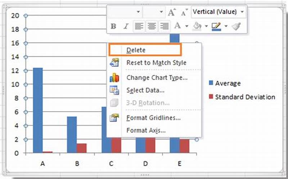Image resolution: width=288 pixels, height=179 pixels.
Task: Open Change Chart Type dialog
Action: point(157,77)
